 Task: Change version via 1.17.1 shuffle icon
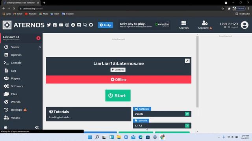pos(187,126)
